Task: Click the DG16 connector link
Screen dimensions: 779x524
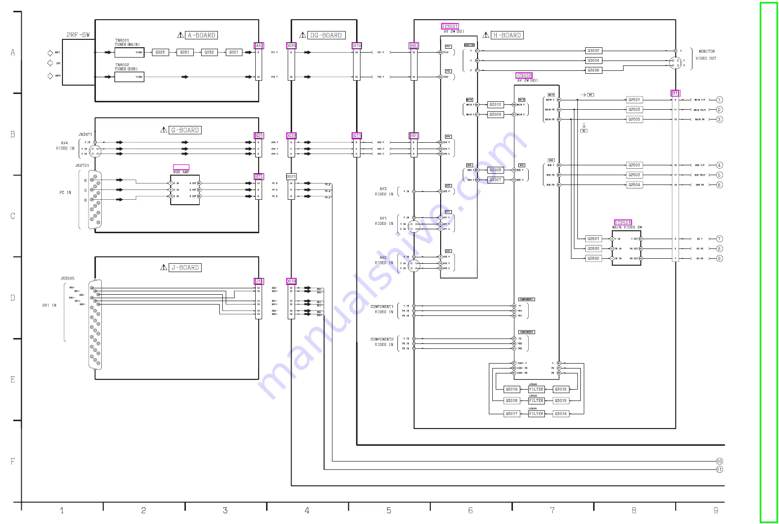Action: point(291,281)
